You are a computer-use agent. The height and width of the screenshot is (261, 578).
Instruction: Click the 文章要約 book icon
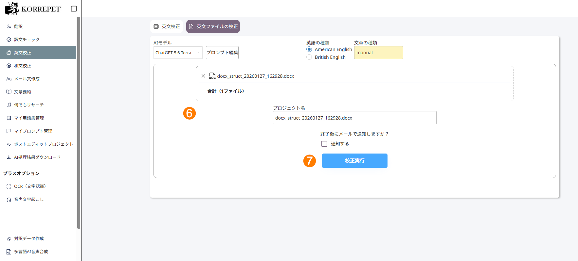click(x=9, y=92)
